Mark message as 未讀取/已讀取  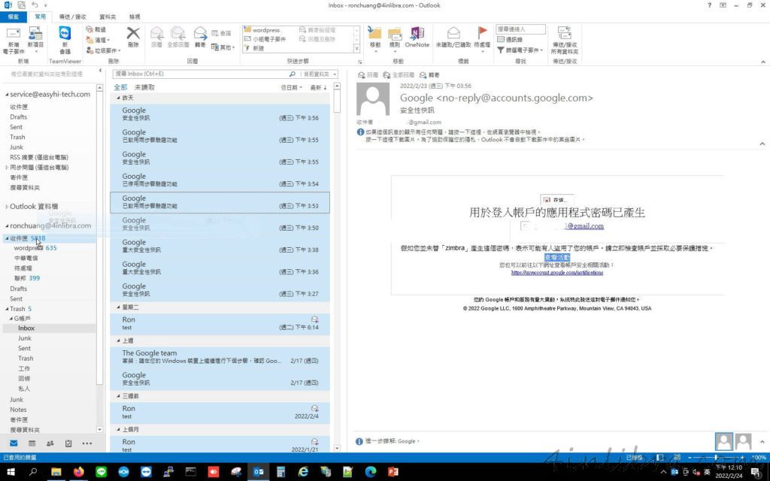[453, 37]
